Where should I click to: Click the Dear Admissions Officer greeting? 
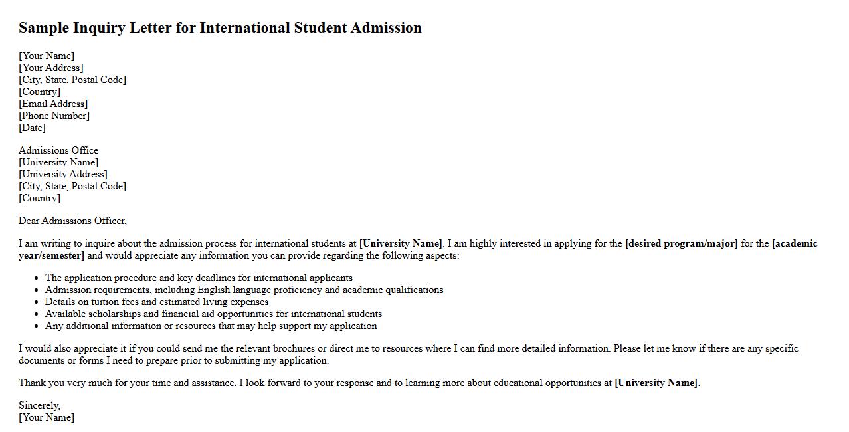[x=72, y=221]
